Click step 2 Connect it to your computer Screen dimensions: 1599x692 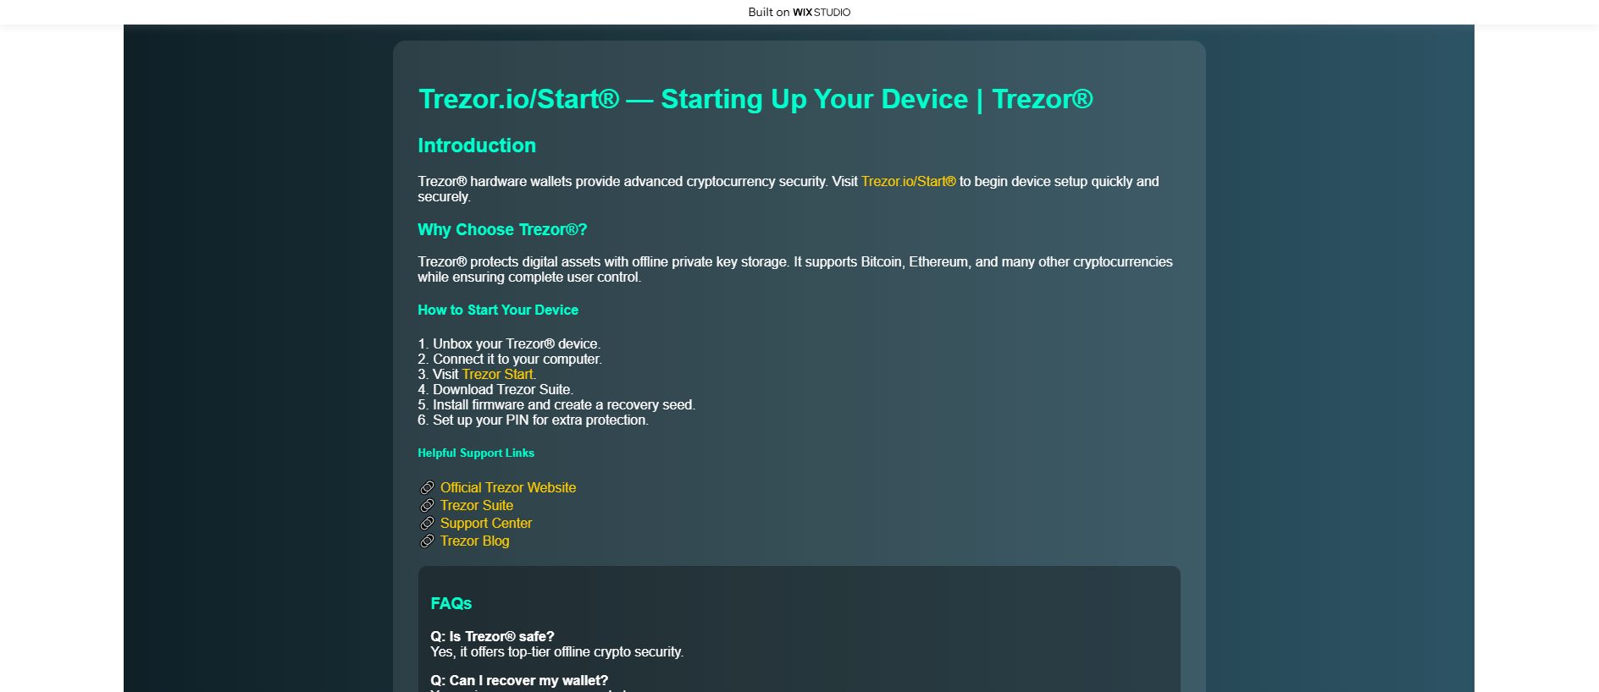tap(510, 359)
